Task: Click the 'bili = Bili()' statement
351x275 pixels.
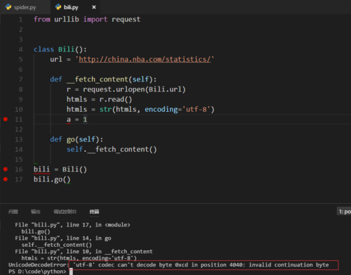Action: click(x=60, y=170)
